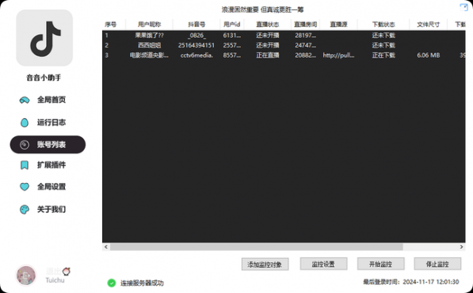Click the disc icon beside 账号列表

(x=25, y=145)
